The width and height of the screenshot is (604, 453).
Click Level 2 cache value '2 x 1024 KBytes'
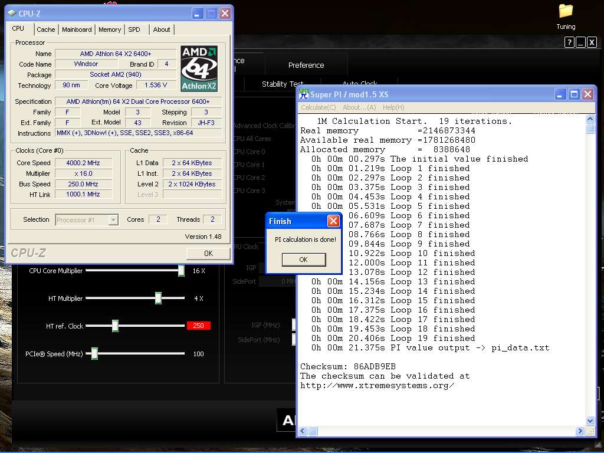pos(192,184)
